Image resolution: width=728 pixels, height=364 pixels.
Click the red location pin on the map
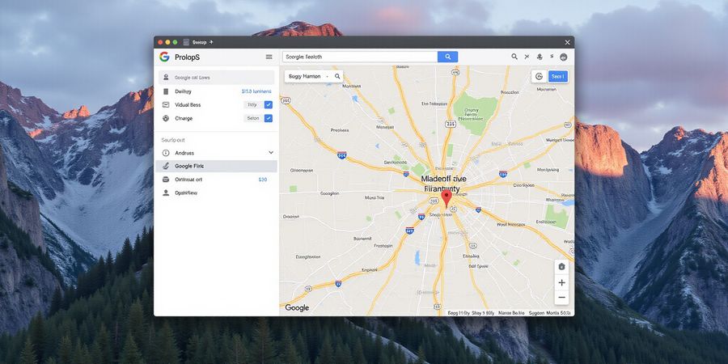point(447,198)
